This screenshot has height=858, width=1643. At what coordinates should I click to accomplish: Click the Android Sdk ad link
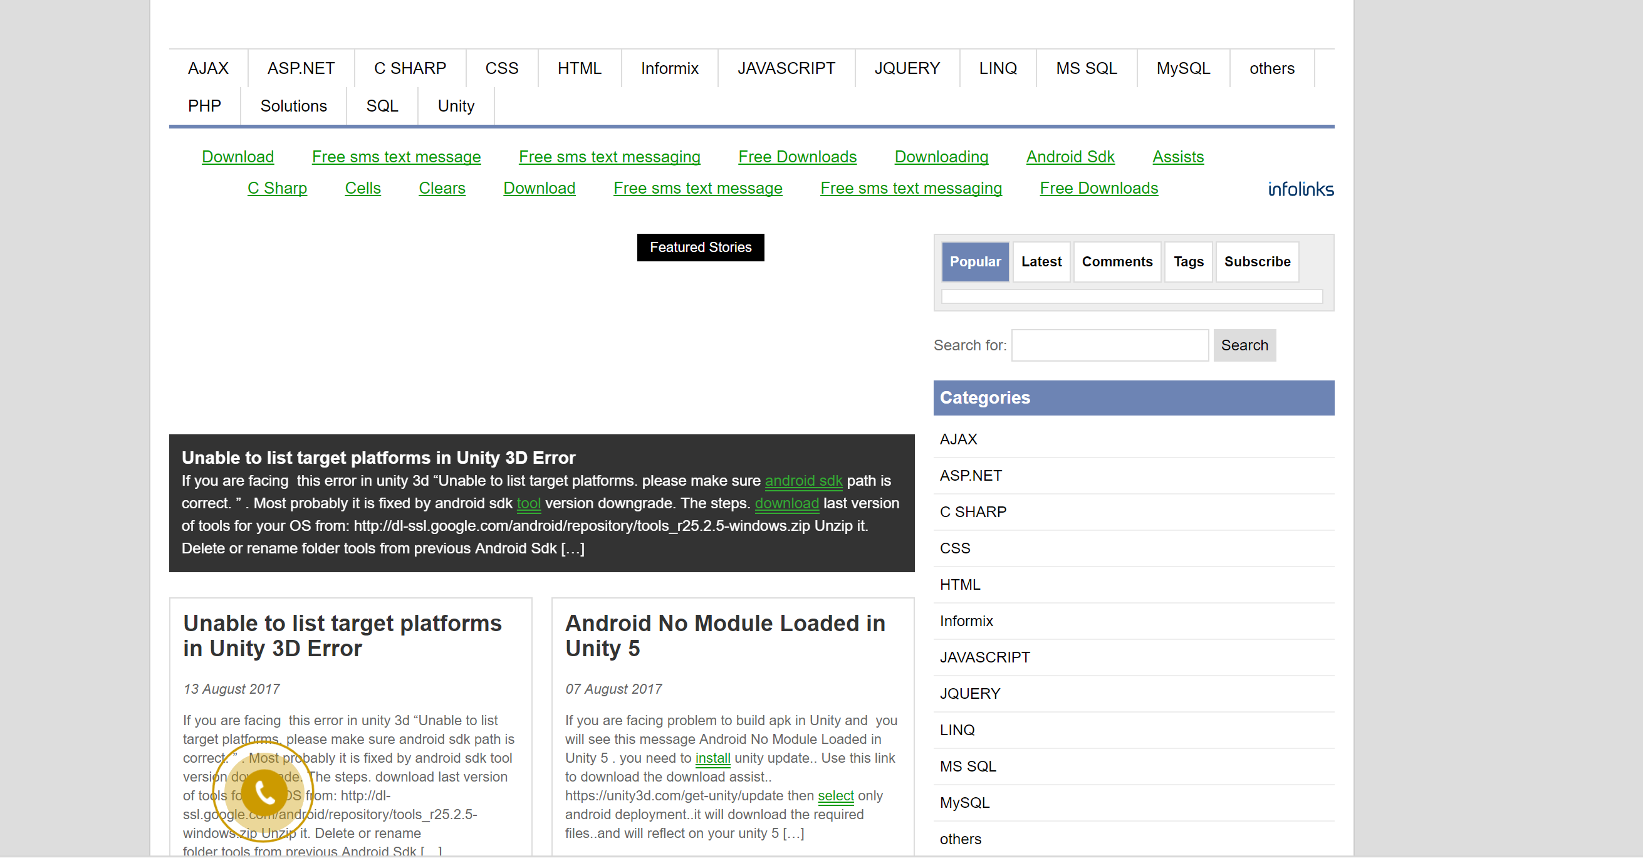[1070, 157]
